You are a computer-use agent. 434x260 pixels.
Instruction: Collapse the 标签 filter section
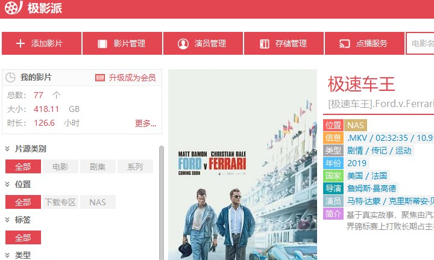point(7,220)
